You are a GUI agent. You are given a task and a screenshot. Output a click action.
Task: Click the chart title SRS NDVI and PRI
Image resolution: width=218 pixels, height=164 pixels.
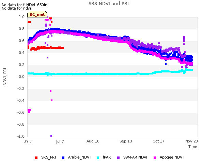(109, 4)
